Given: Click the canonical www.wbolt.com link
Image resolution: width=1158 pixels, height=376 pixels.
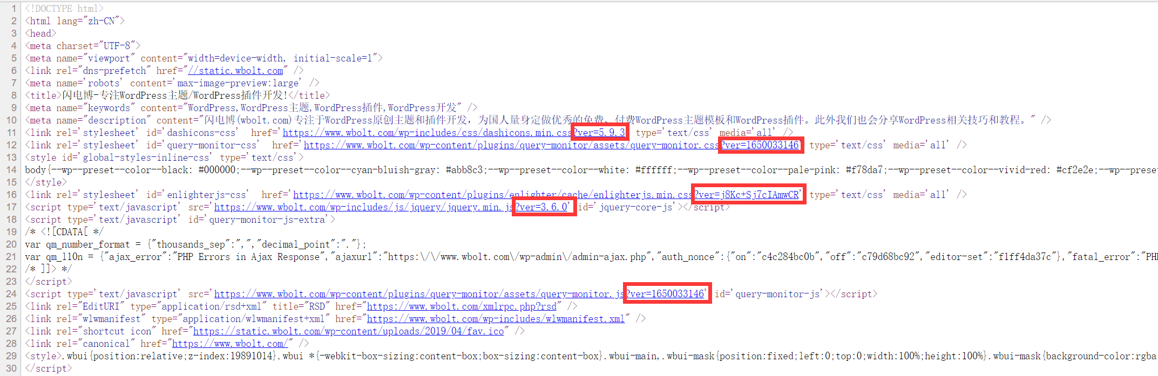Looking at the screenshot, I should 232,344.
